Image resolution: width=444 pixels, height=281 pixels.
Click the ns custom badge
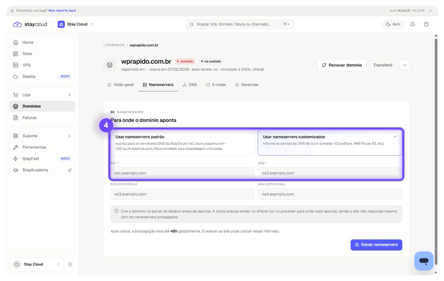[x=211, y=61]
